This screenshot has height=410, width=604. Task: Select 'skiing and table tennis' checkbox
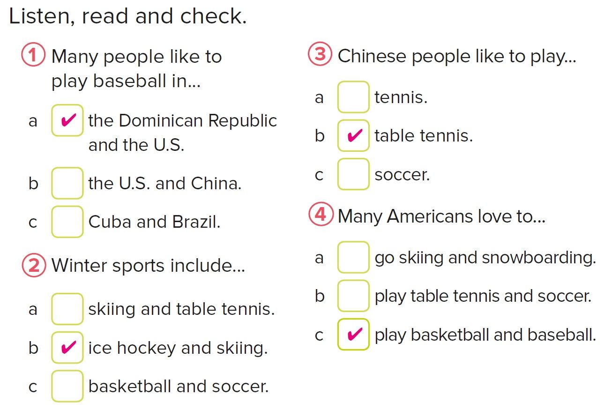pyautogui.click(x=67, y=309)
